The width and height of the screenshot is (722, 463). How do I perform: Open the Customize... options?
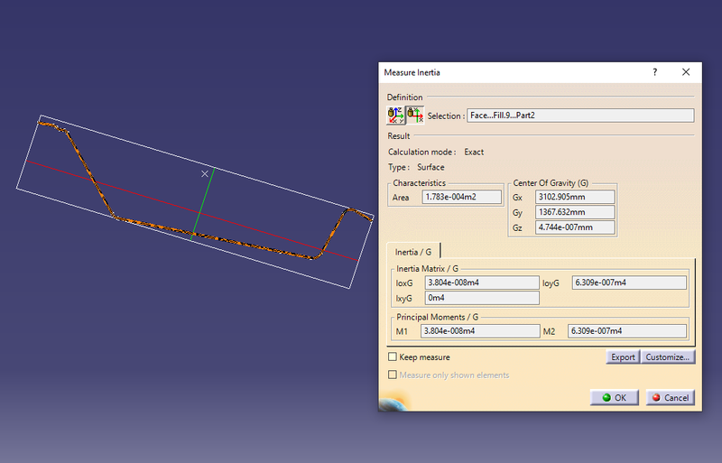[x=668, y=357]
